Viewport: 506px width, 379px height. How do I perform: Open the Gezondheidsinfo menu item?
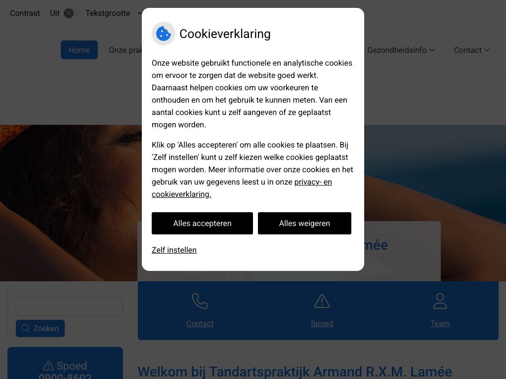[x=397, y=50]
